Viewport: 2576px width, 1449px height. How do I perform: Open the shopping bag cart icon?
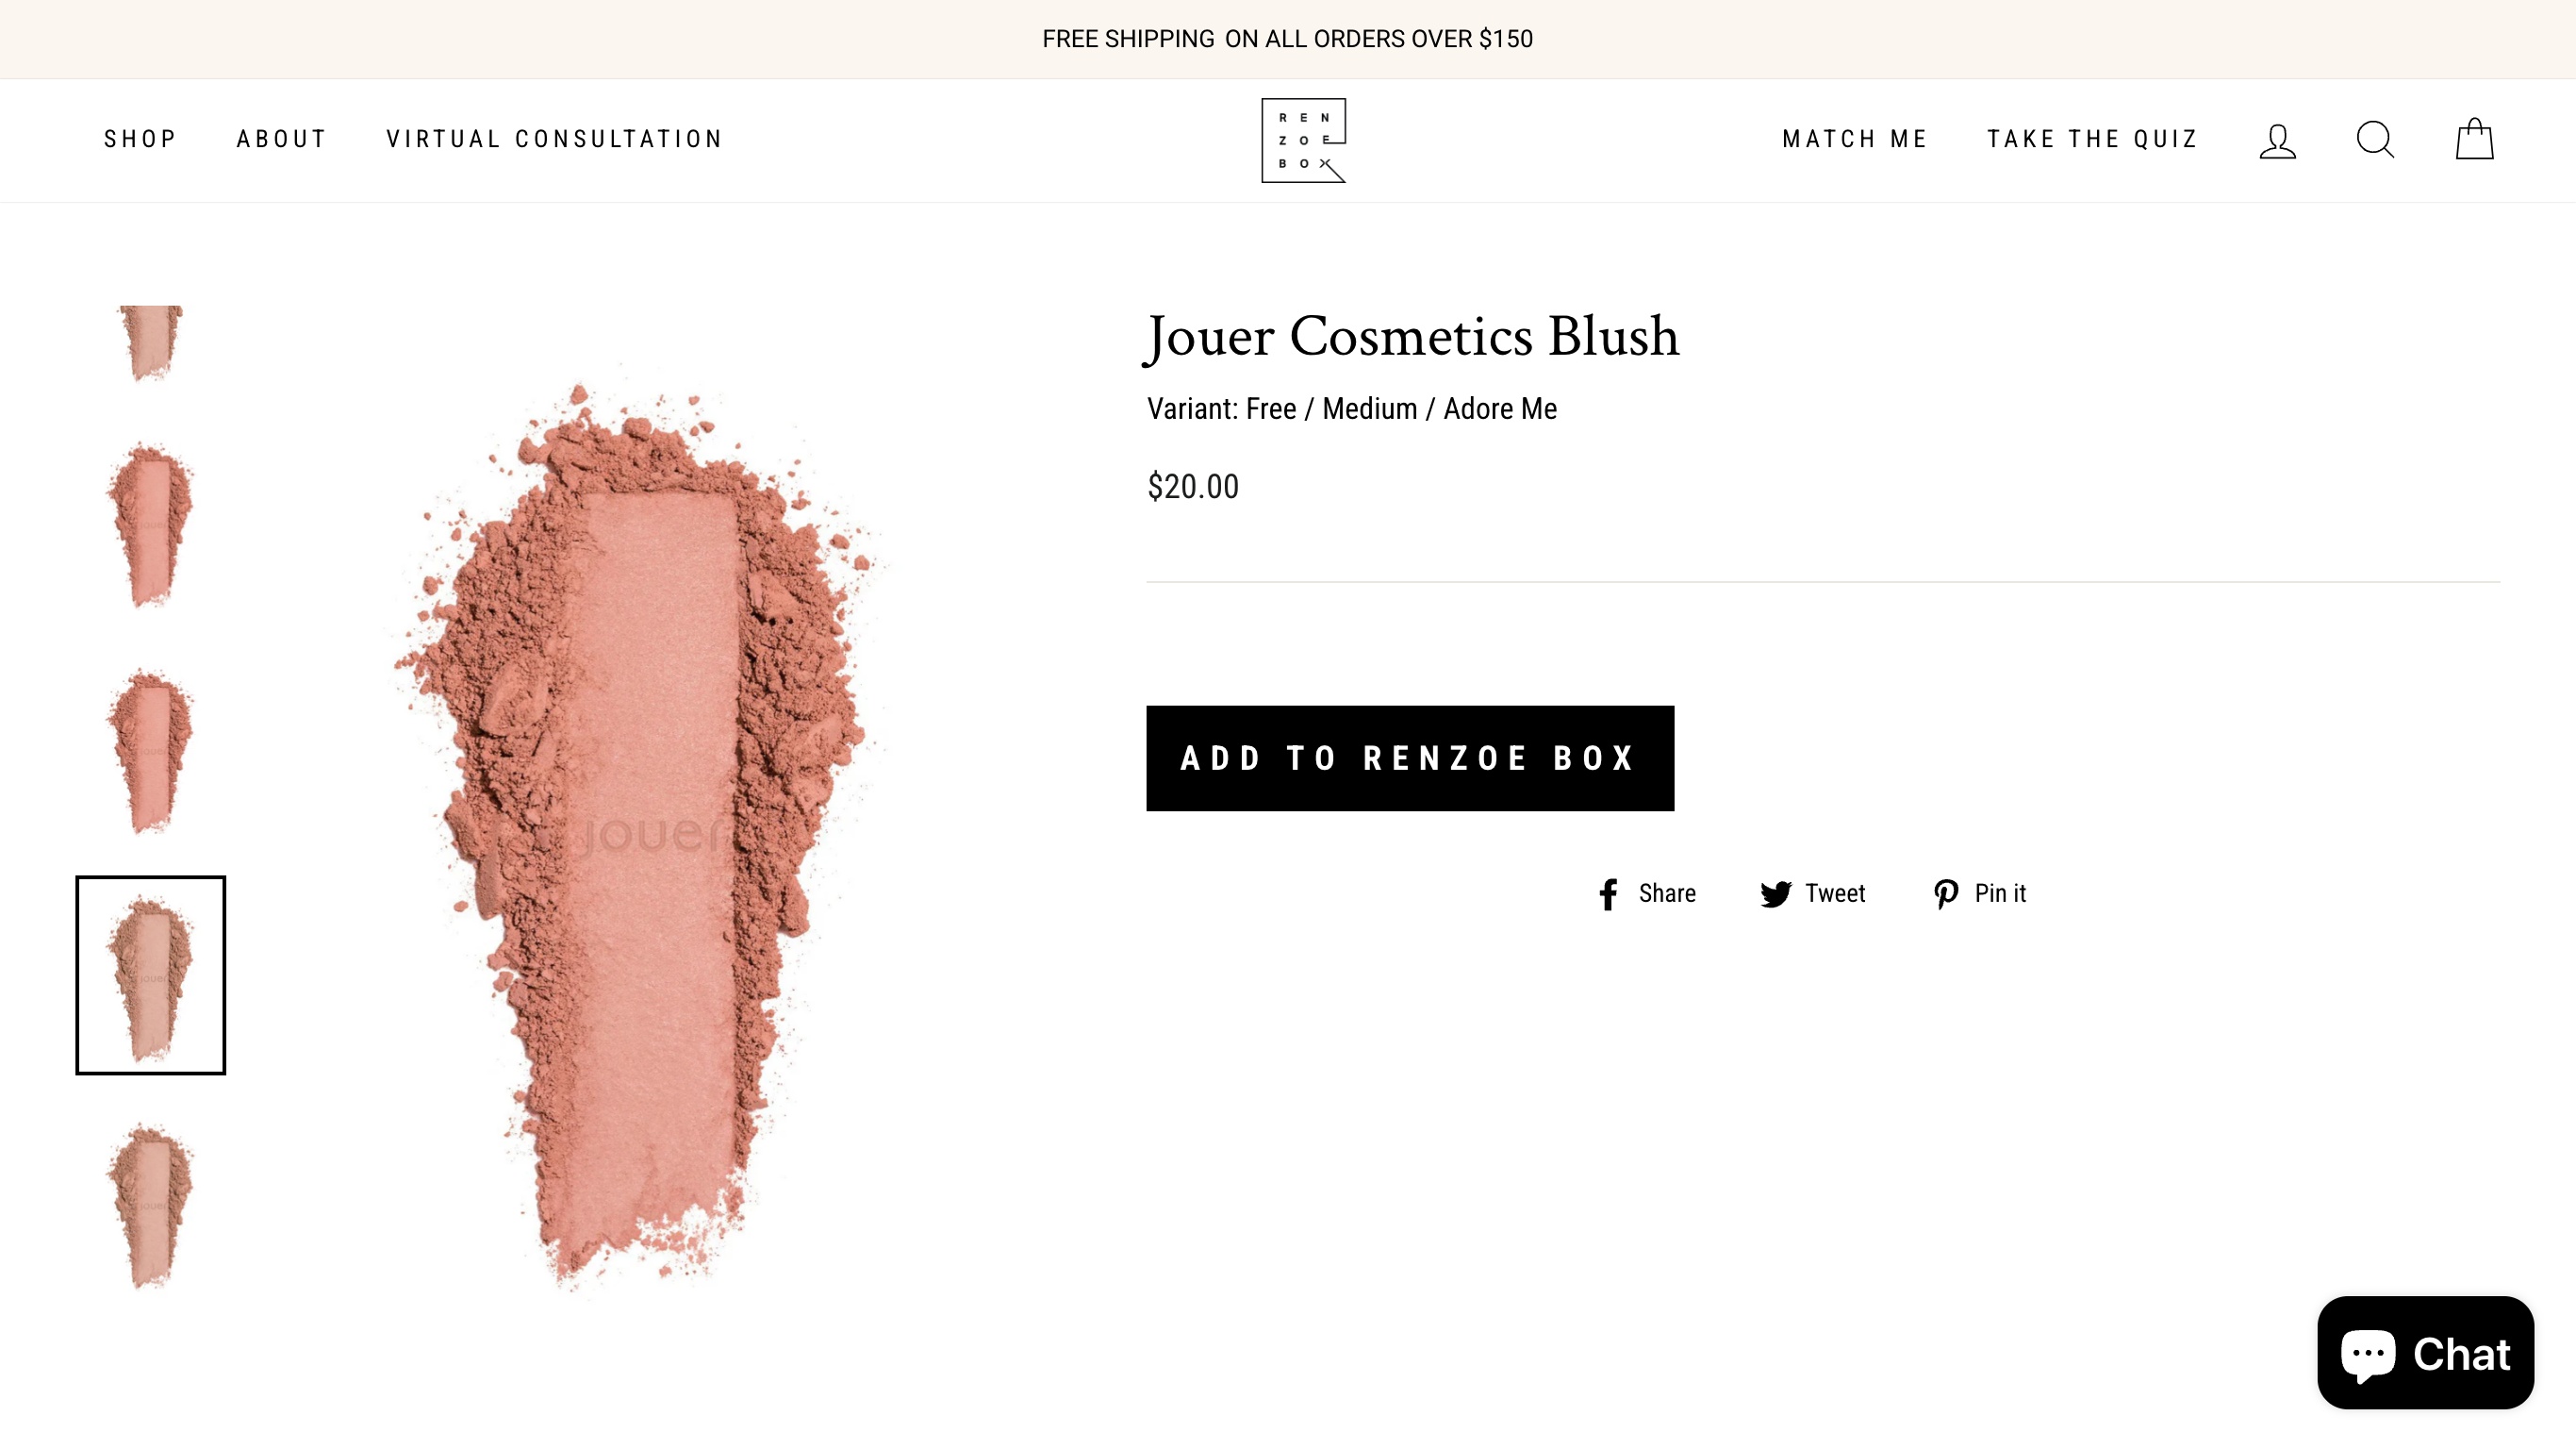(x=2474, y=141)
